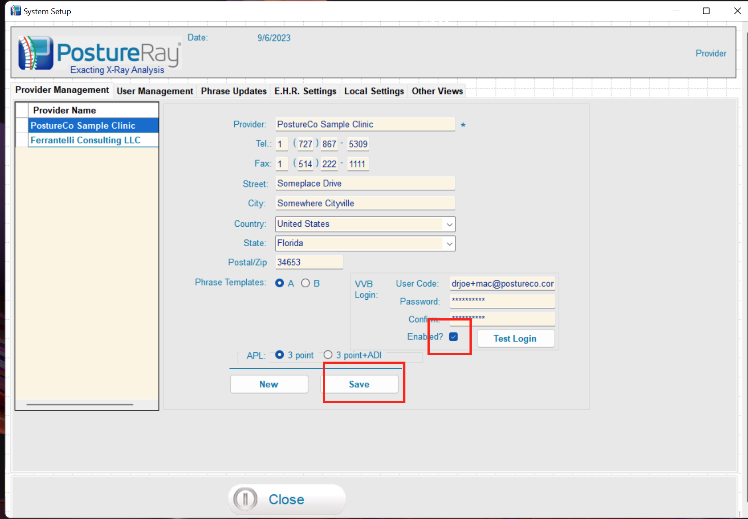This screenshot has width=748, height=519.
Task: Click the Test Login button
Action: 515,338
